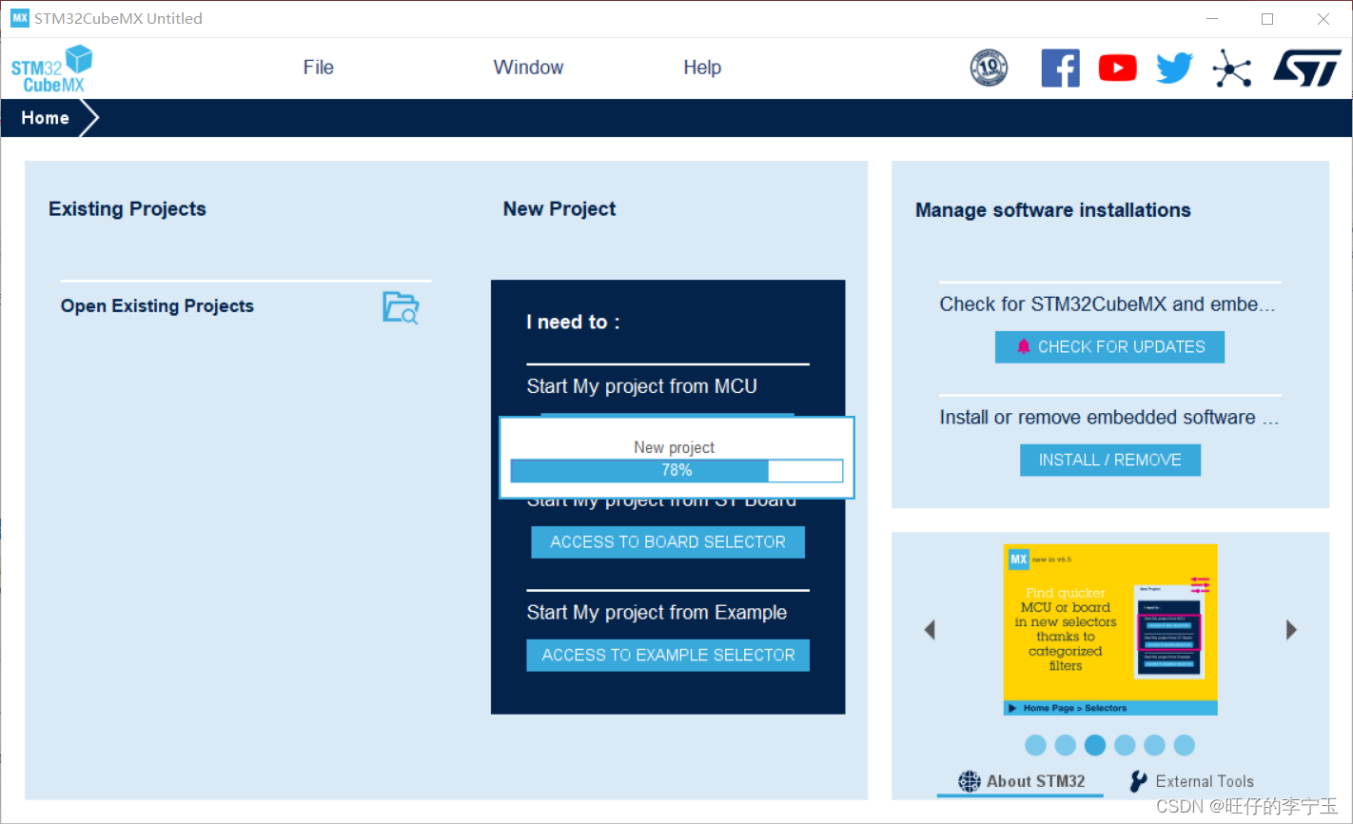
Task: Click the MX icon in the title bar
Action: 20,18
